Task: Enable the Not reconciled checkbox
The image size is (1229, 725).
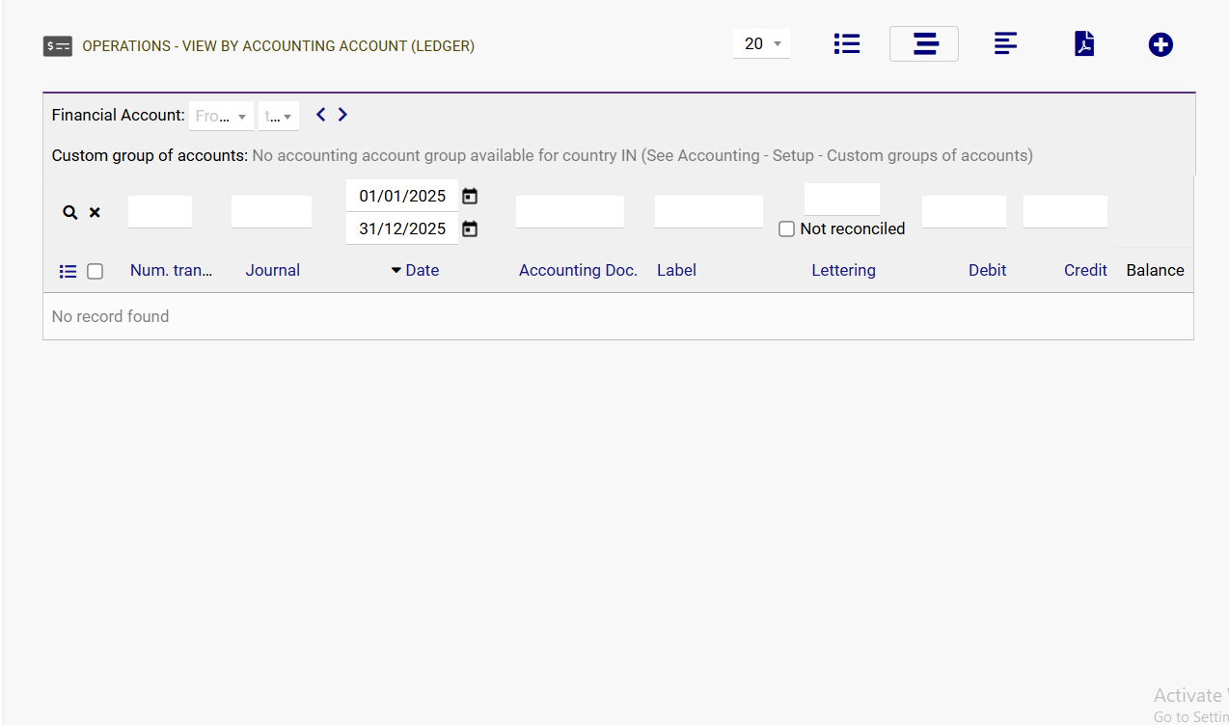Action: pos(786,229)
